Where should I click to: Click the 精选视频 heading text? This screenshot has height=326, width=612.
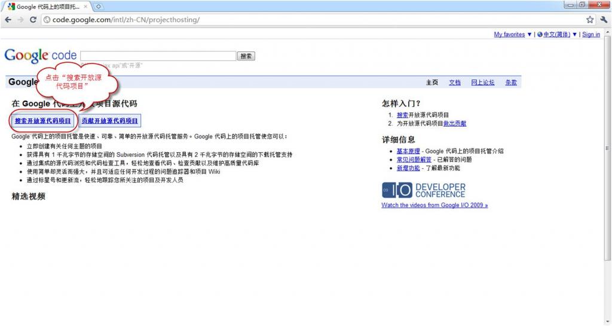29,196
